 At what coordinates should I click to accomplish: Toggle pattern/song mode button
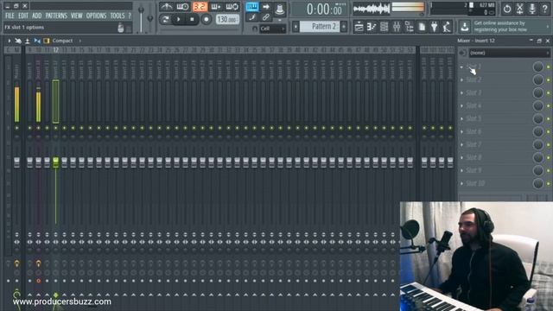(165, 19)
